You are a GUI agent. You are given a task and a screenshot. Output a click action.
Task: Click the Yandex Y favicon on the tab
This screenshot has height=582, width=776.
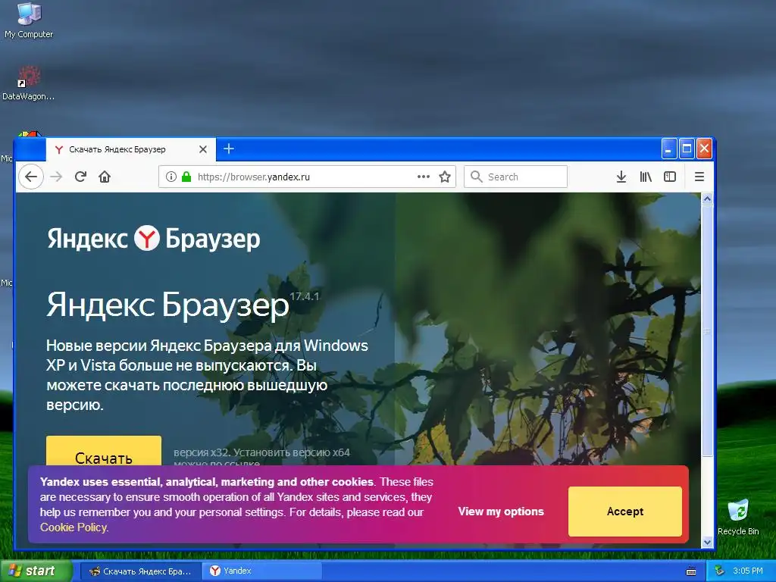coord(59,149)
